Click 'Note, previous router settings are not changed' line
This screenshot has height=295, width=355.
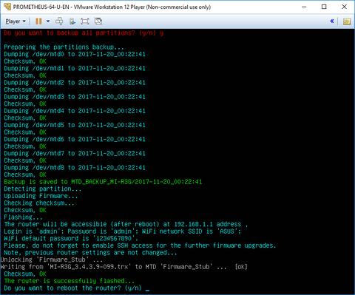point(90,253)
